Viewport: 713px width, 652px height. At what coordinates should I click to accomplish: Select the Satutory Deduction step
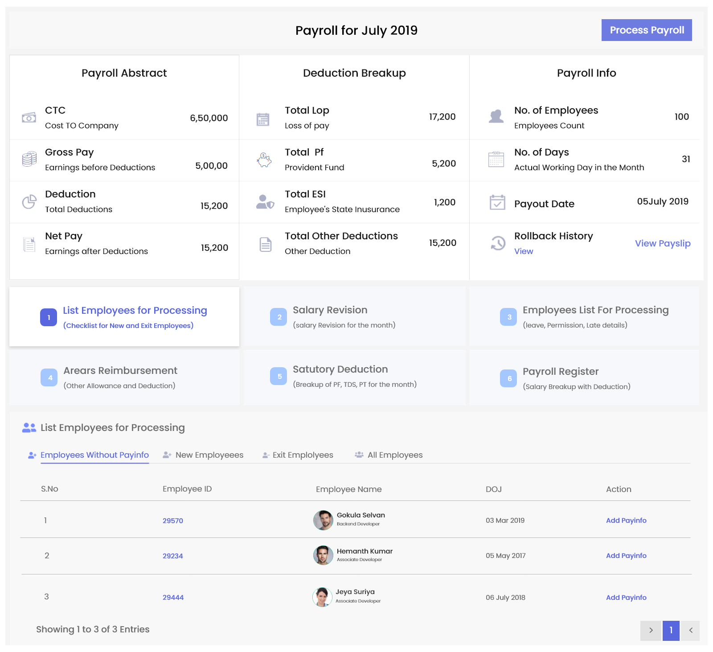click(354, 377)
